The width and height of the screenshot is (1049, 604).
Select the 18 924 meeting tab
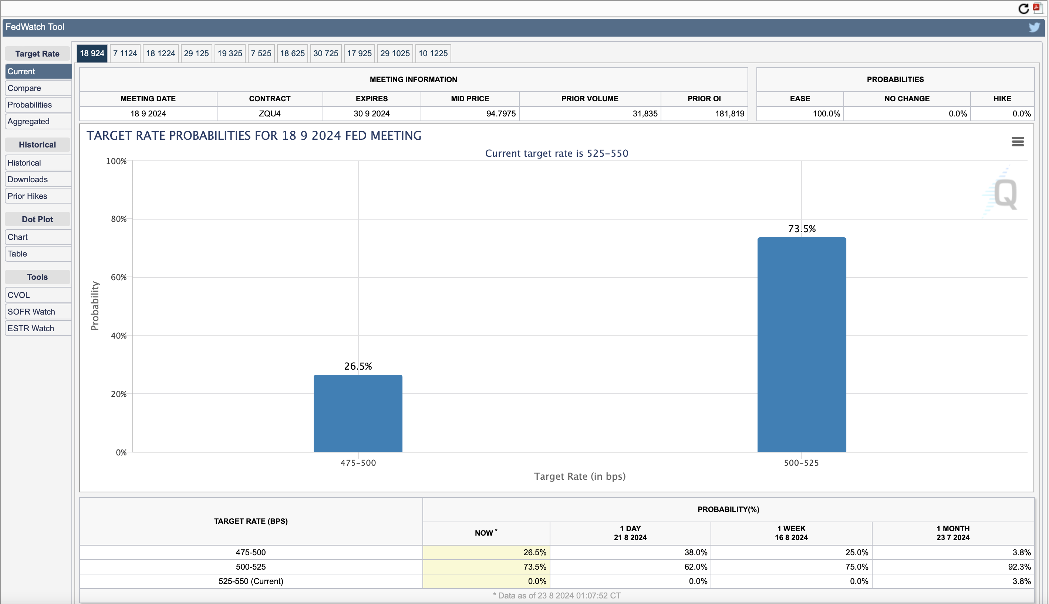(x=92, y=54)
